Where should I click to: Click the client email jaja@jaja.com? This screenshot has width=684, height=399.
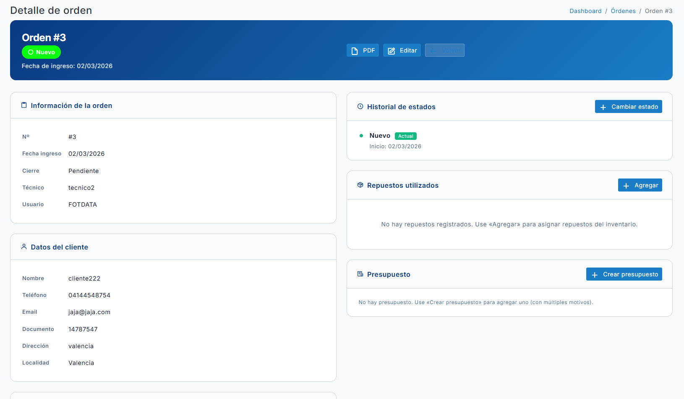pos(89,312)
